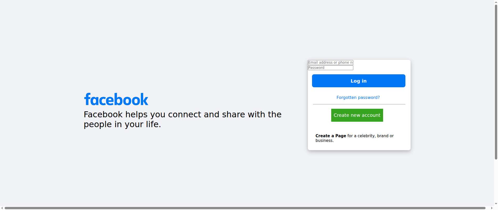Screen dimensions: 498x210
Task: Click the scroll down arrow
Action: tap(496, 204)
